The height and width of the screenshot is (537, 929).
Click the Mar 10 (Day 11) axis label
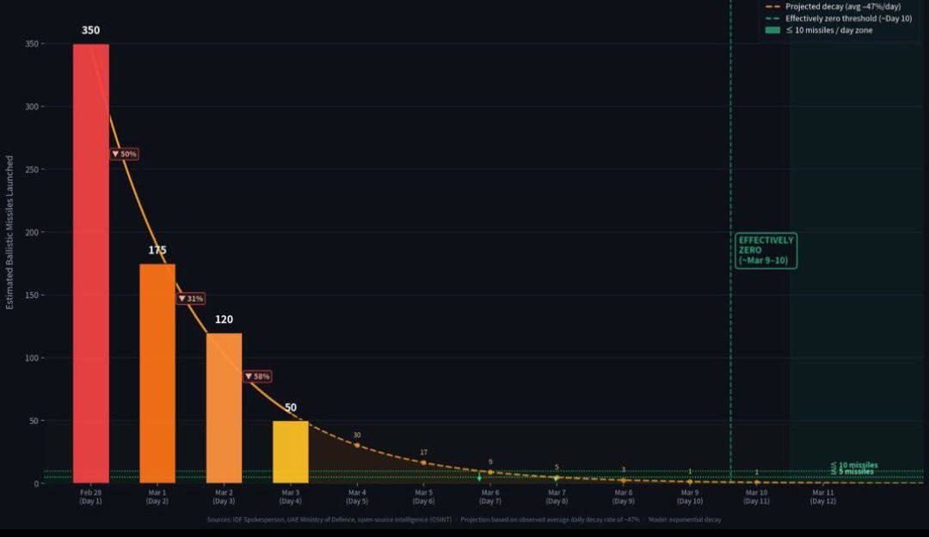click(x=757, y=497)
